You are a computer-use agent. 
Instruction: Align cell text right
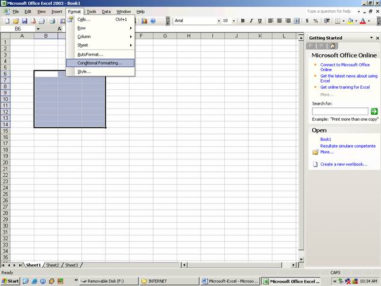tap(288, 21)
